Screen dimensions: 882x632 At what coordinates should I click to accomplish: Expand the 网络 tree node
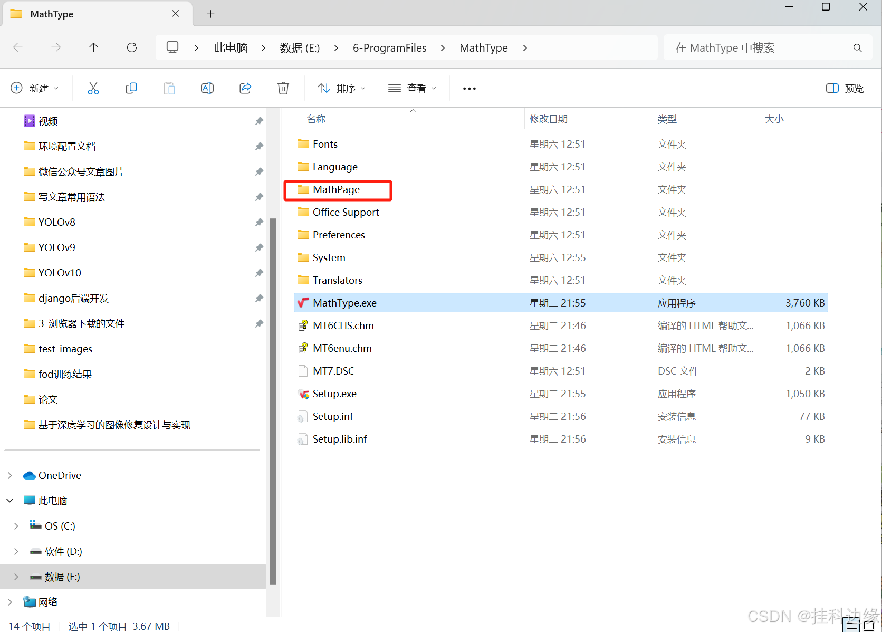[x=10, y=602]
